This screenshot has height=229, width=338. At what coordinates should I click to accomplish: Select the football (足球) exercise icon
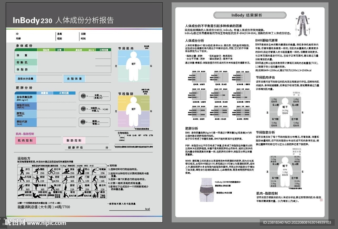[51, 179]
